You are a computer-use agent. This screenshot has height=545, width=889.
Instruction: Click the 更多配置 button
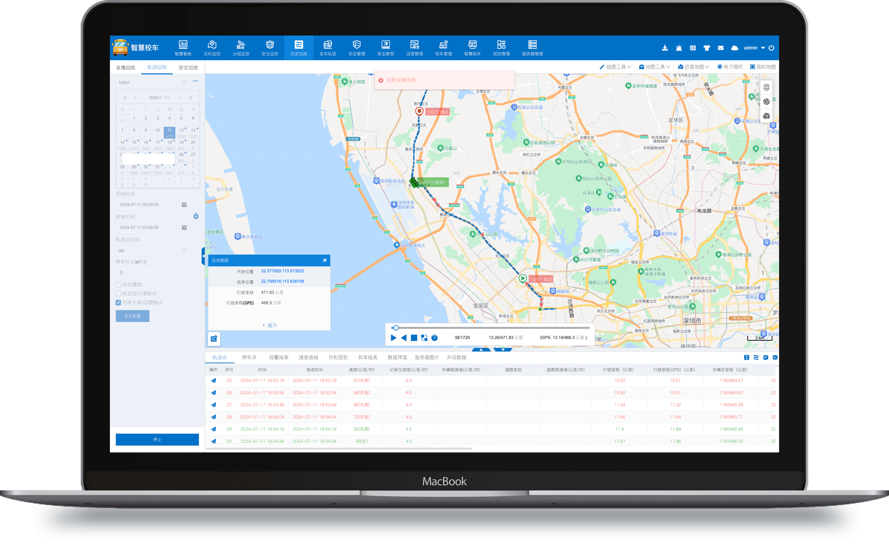pyautogui.click(x=133, y=316)
